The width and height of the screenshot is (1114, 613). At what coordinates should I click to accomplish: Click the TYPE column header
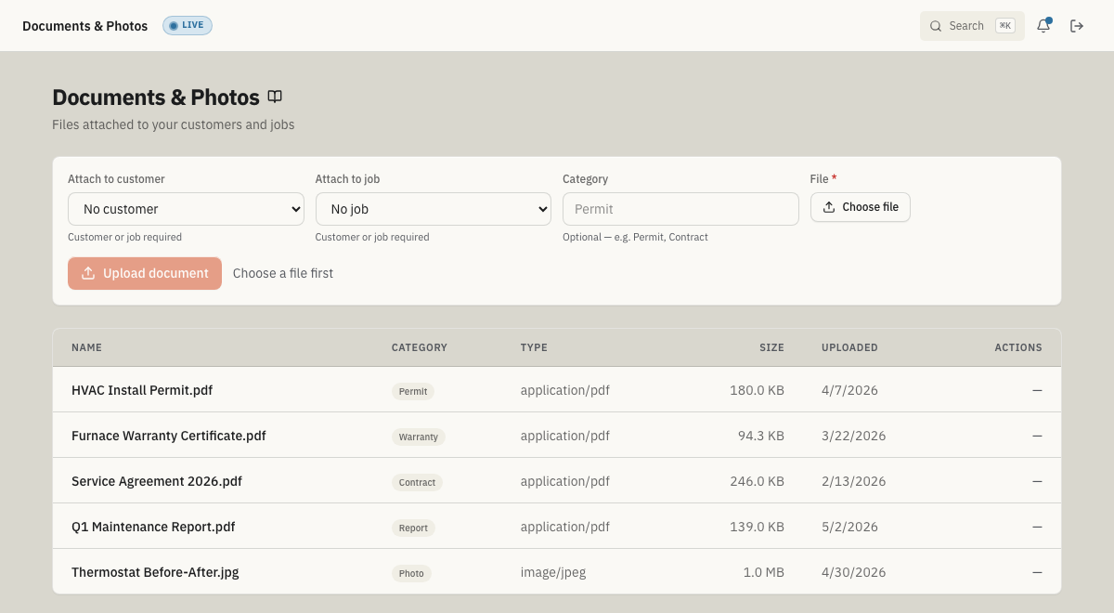coord(534,347)
